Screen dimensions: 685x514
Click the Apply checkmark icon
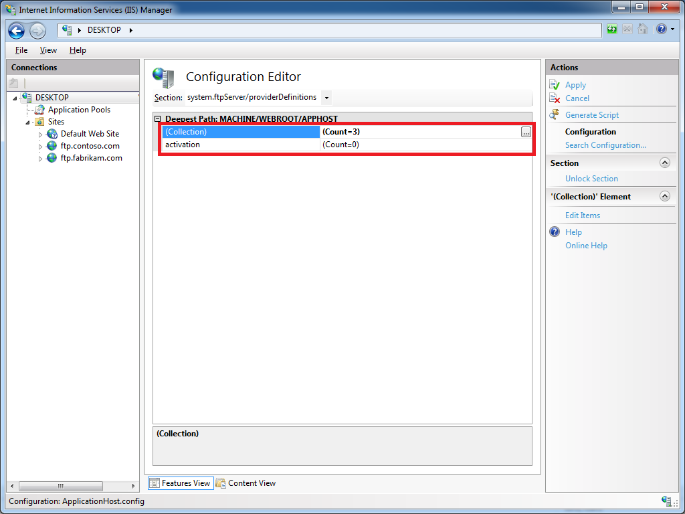point(555,85)
